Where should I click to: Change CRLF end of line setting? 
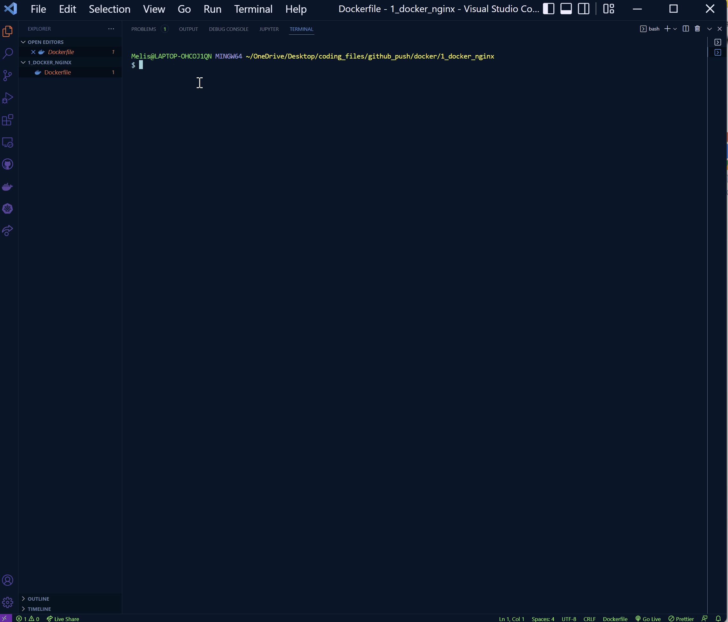coord(589,619)
